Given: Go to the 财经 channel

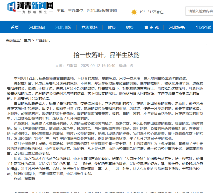Looking at the screenshot, I should (x=130, y=27).
